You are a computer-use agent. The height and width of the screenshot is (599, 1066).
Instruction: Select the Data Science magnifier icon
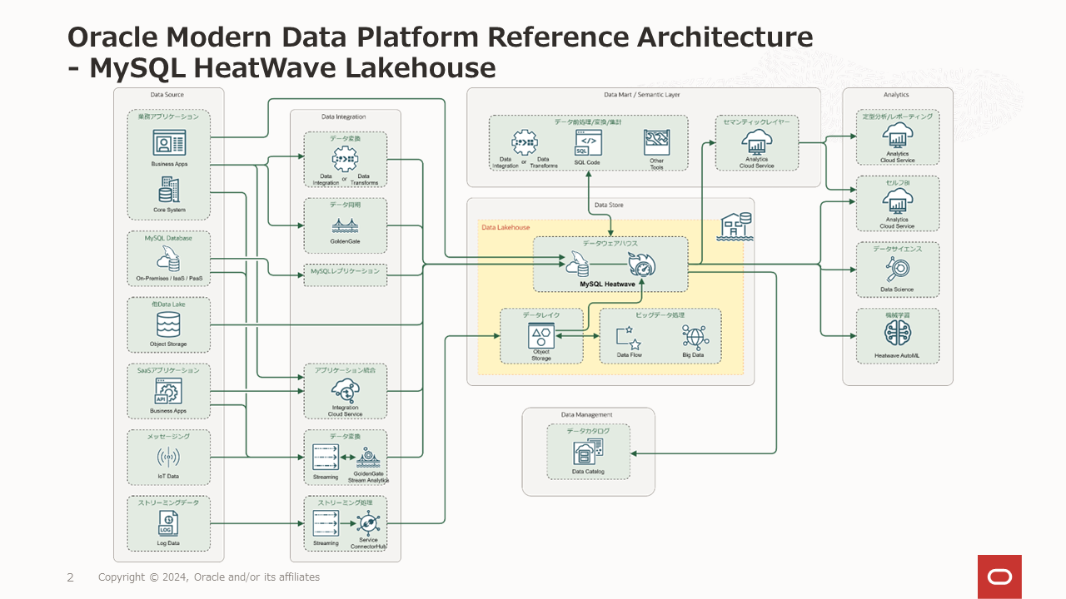click(x=898, y=268)
